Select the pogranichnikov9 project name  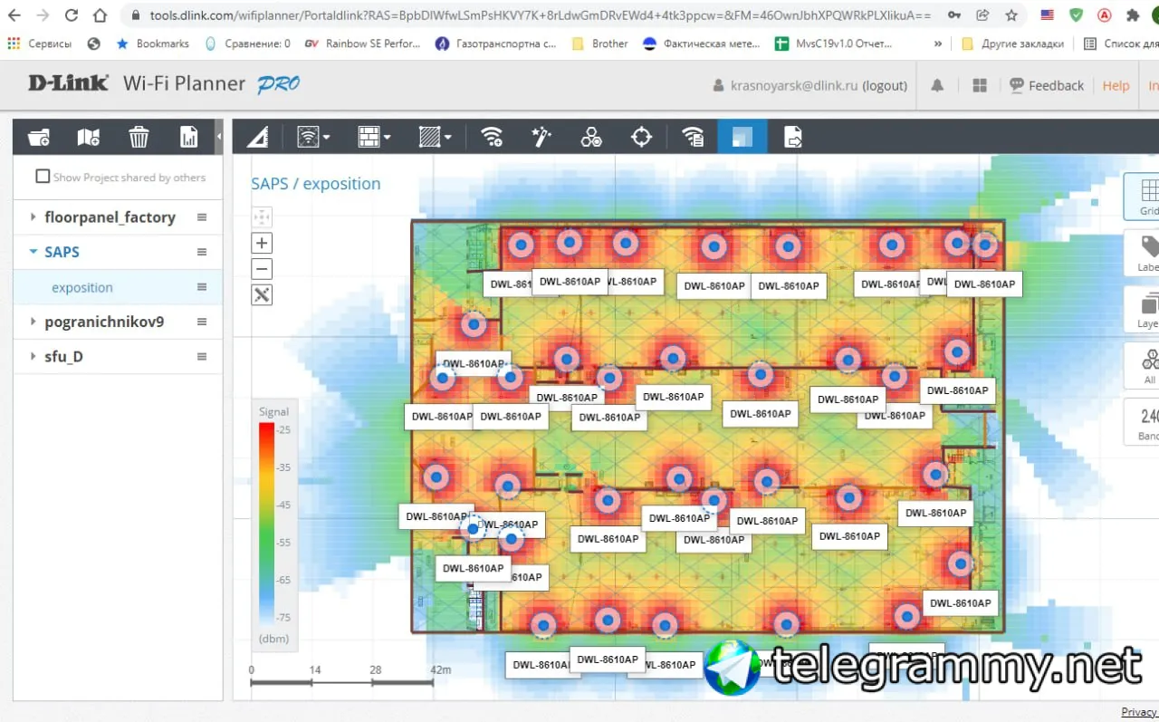point(104,322)
